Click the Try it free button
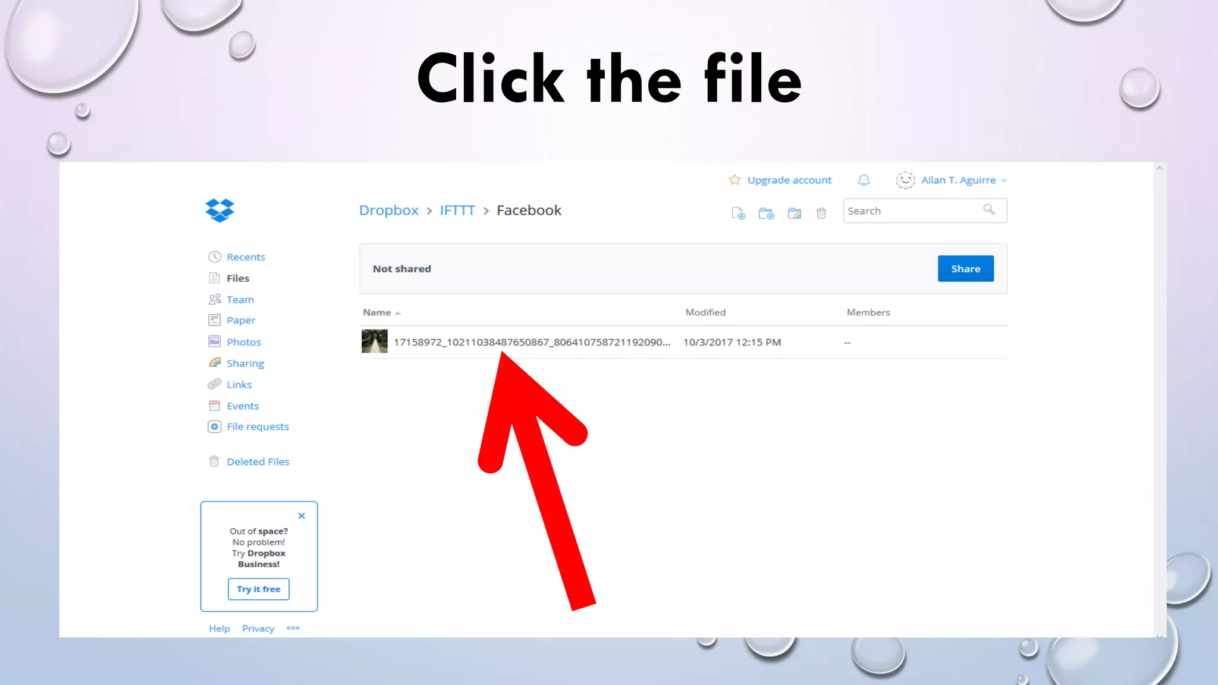This screenshot has height=685, width=1218. coord(259,589)
